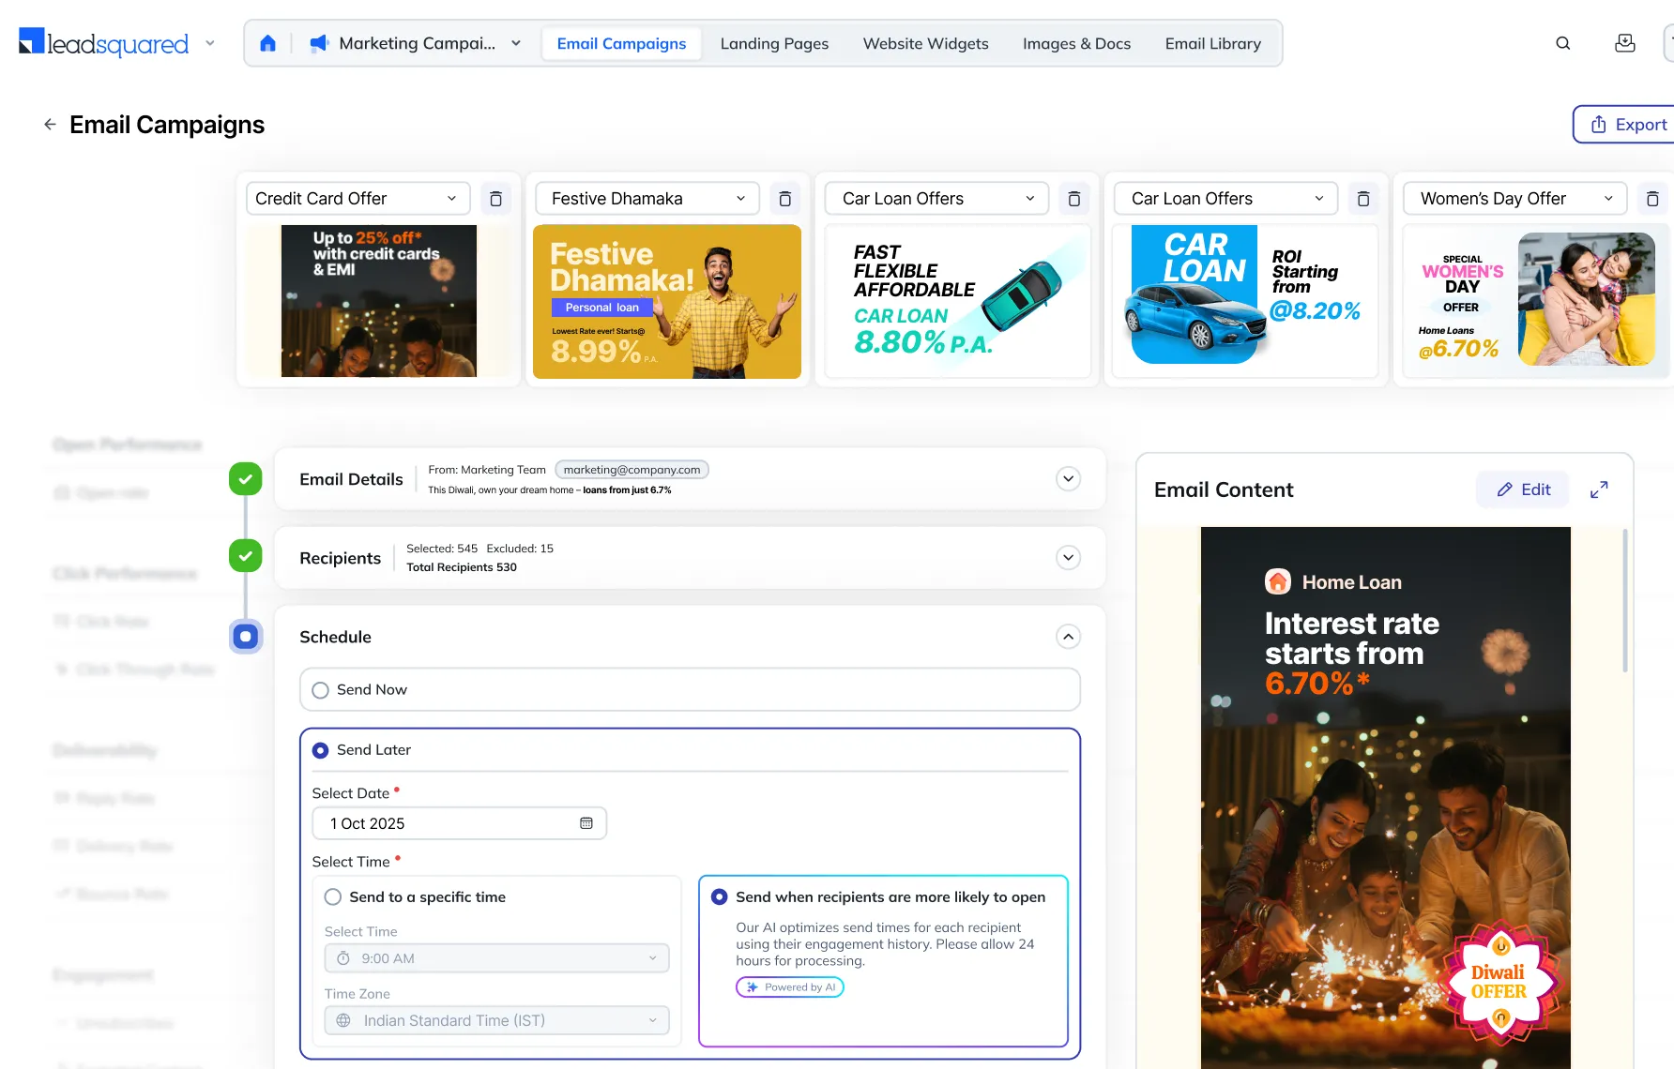
Task: Click the home icon in navigation bar
Action: click(267, 43)
